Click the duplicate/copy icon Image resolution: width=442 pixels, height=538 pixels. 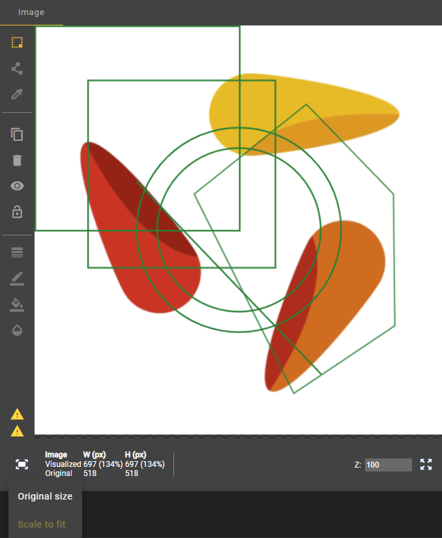pyautogui.click(x=17, y=134)
